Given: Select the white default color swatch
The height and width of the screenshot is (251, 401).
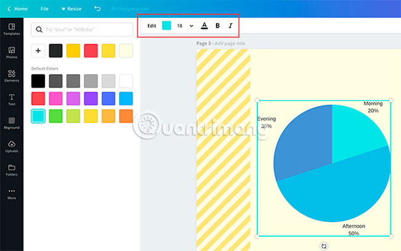Looking at the screenshot, I should tap(126, 81).
